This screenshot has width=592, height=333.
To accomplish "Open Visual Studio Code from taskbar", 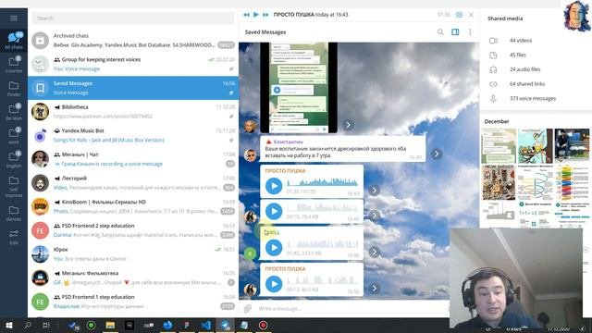I will (x=206, y=325).
